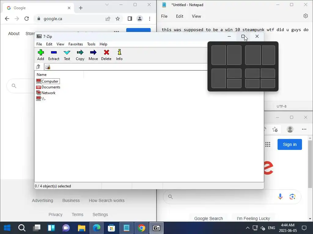Open Google footer Settings

(100, 214)
